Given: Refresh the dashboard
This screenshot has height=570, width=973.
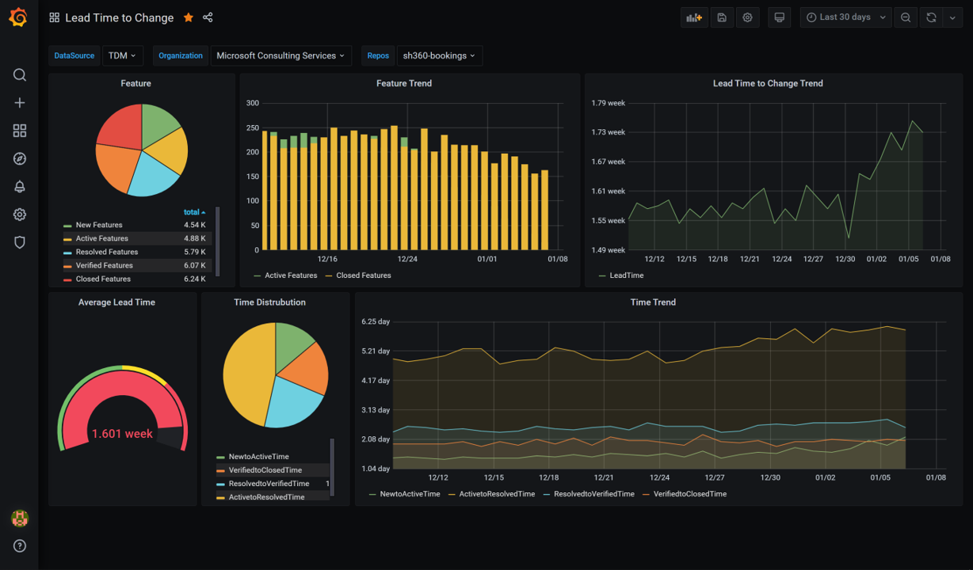Looking at the screenshot, I should [931, 17].
